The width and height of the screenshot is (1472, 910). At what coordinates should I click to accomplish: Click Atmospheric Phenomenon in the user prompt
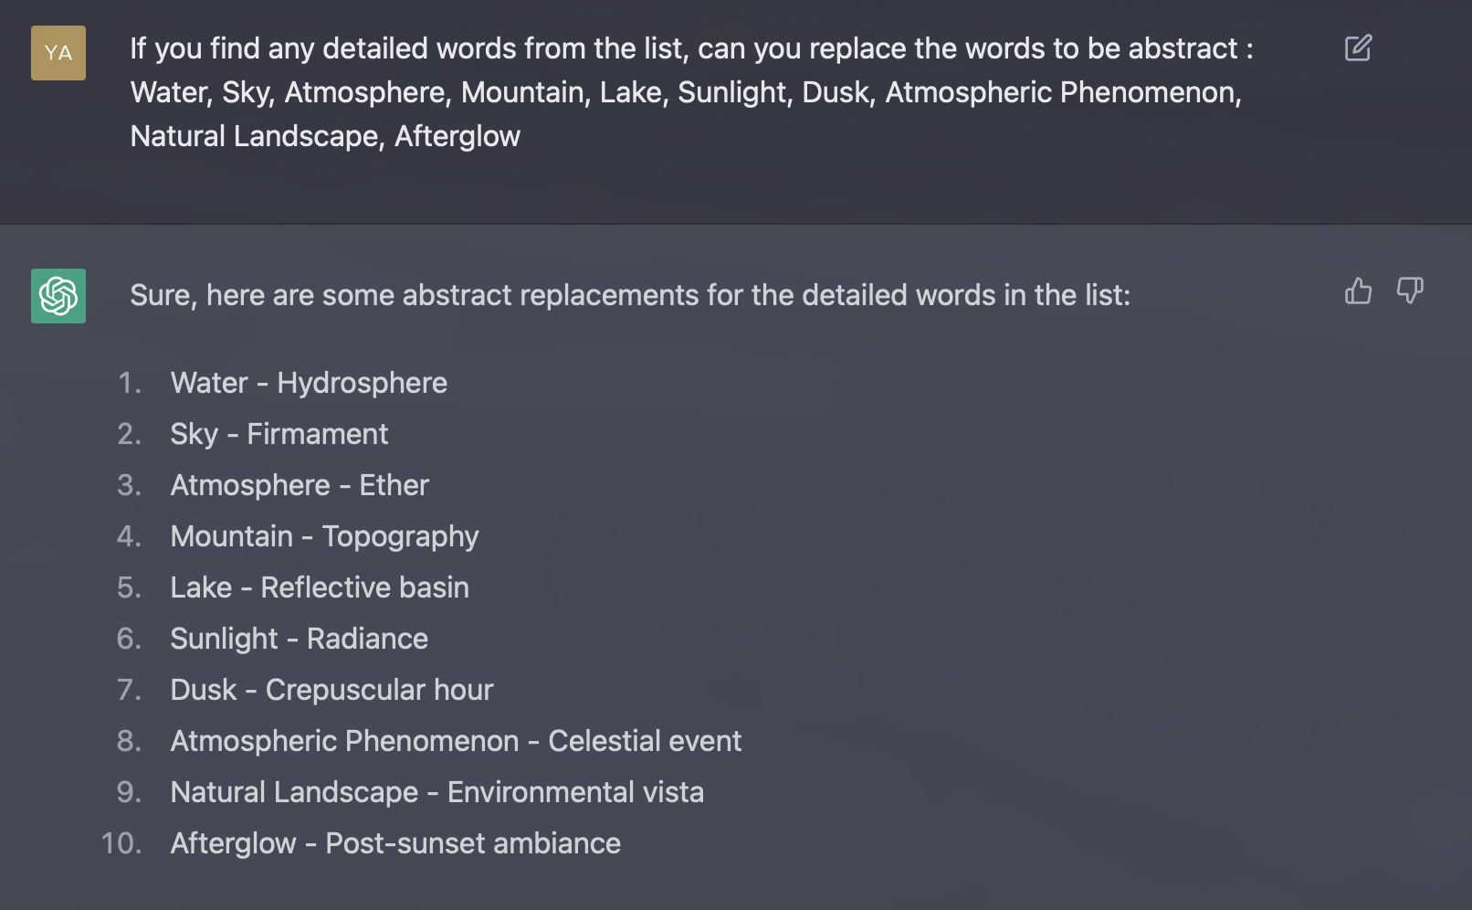(x=1063, y=92)
